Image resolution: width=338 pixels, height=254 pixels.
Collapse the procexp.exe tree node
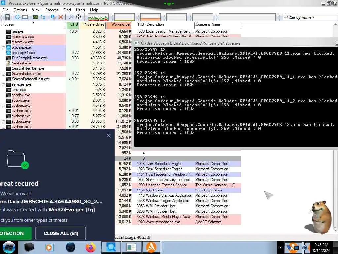pos(3,48)
